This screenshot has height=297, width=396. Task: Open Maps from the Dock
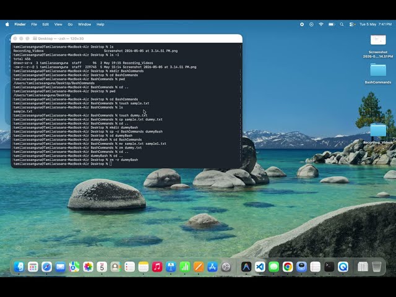74,267
